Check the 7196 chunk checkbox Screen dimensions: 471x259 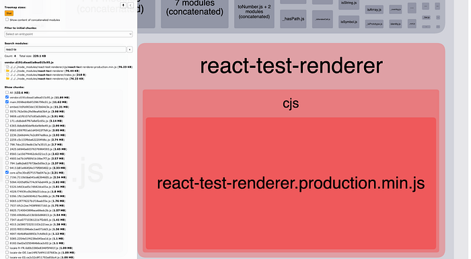(7, 178)
